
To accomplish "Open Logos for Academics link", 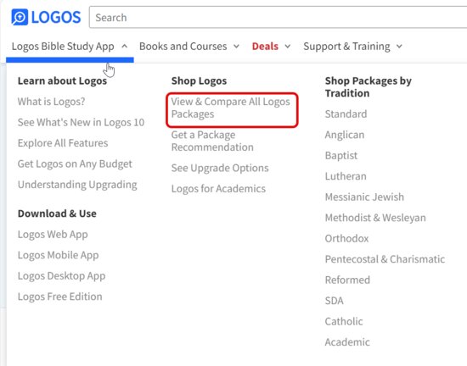I will [218, 189].
